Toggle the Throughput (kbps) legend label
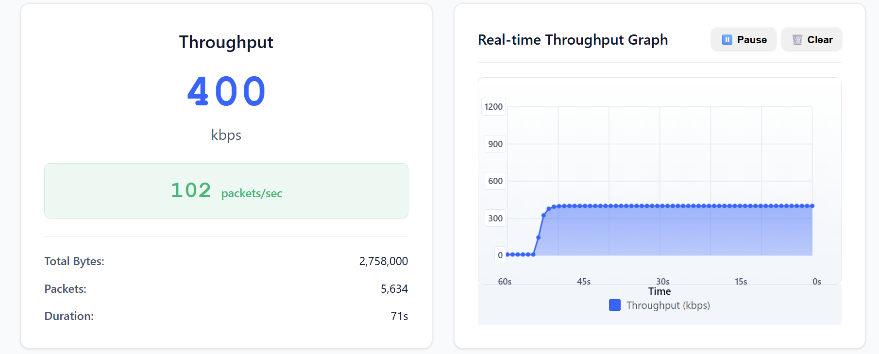Viewport: 879px width, 354px height. [x=668, y=305]
